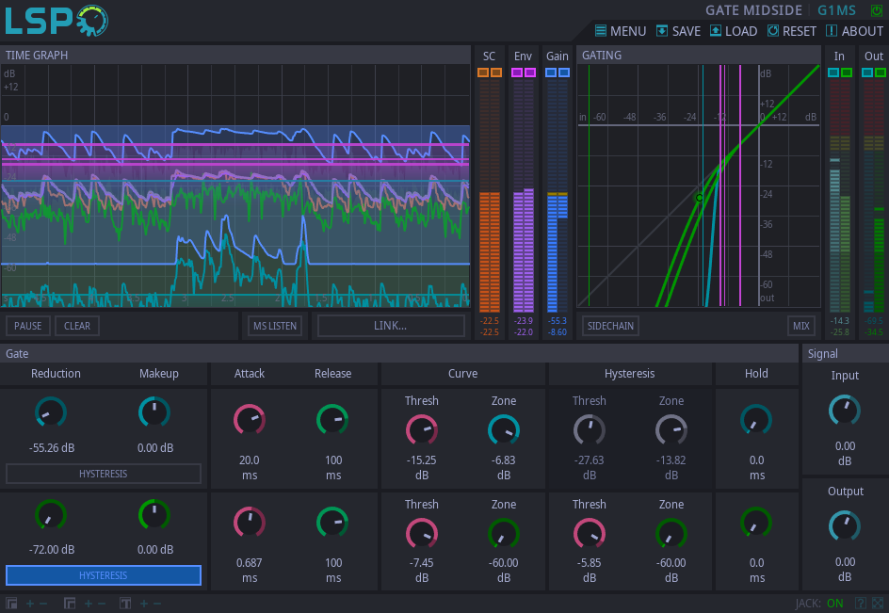Screen dimensions: 889x613
Task: Click the LINK... button
Action: tap(391, 326)
